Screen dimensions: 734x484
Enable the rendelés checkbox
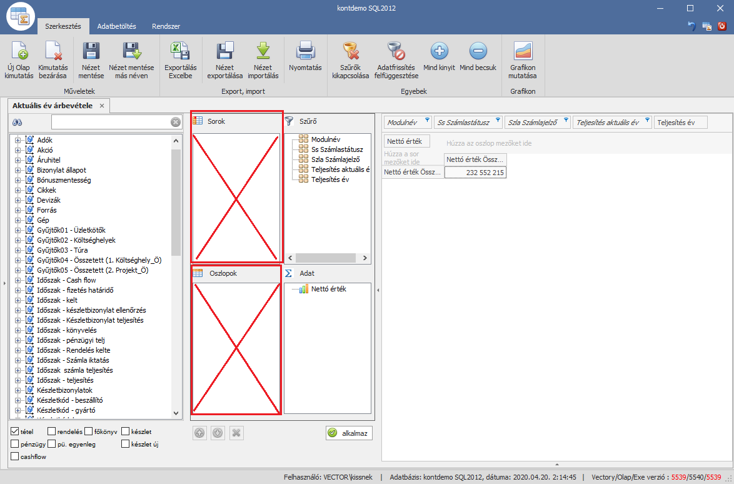51,431
